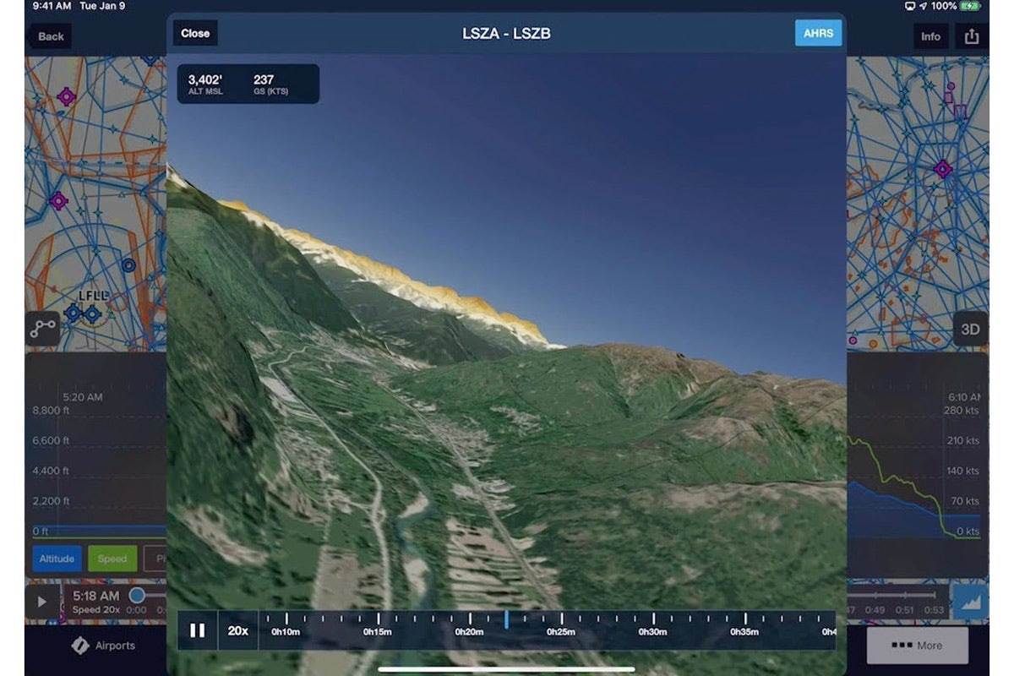This screenshot has width=1014, height=676.
Task: Play the track log in background
Action: tap(42, 602)
